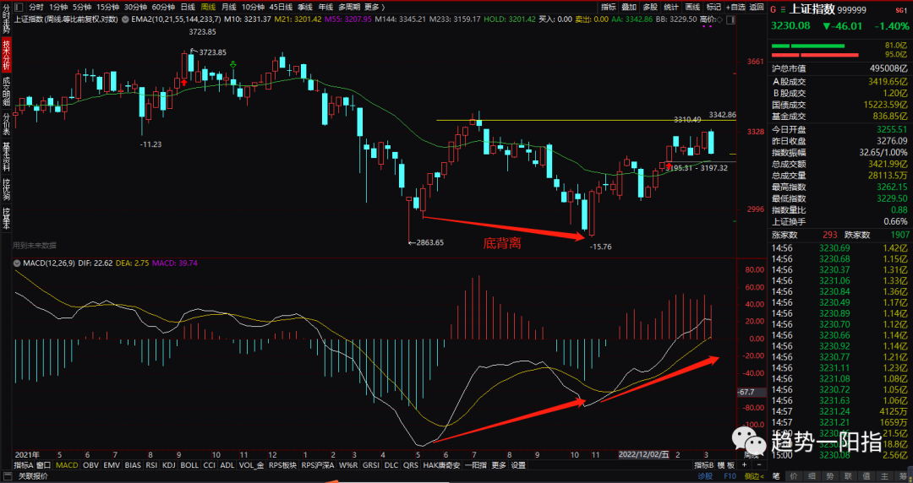Image resolution: width=913 pixels, height=483 pixels.
Task: Open 更多 indicators list at bottom
Action: point(499,465)
